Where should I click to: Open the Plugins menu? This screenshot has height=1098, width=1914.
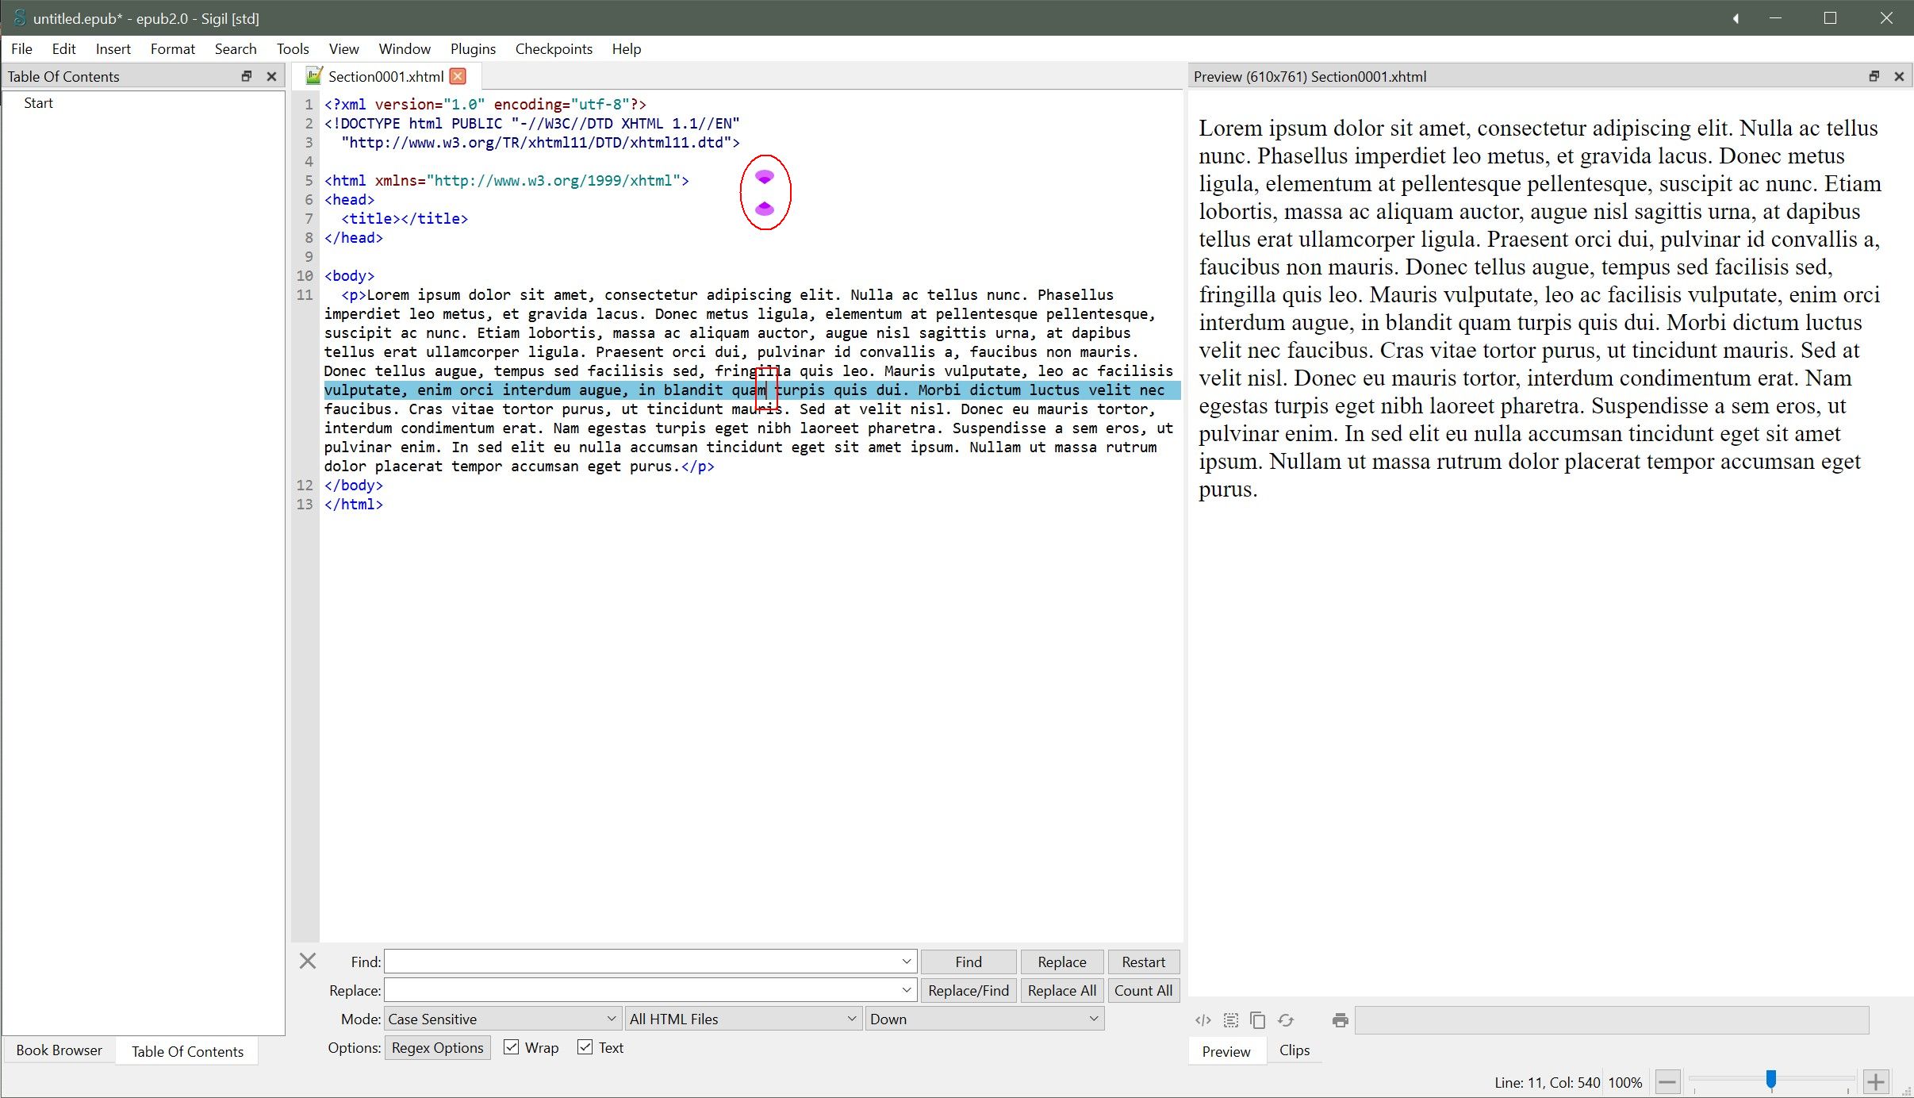[473, 48]
